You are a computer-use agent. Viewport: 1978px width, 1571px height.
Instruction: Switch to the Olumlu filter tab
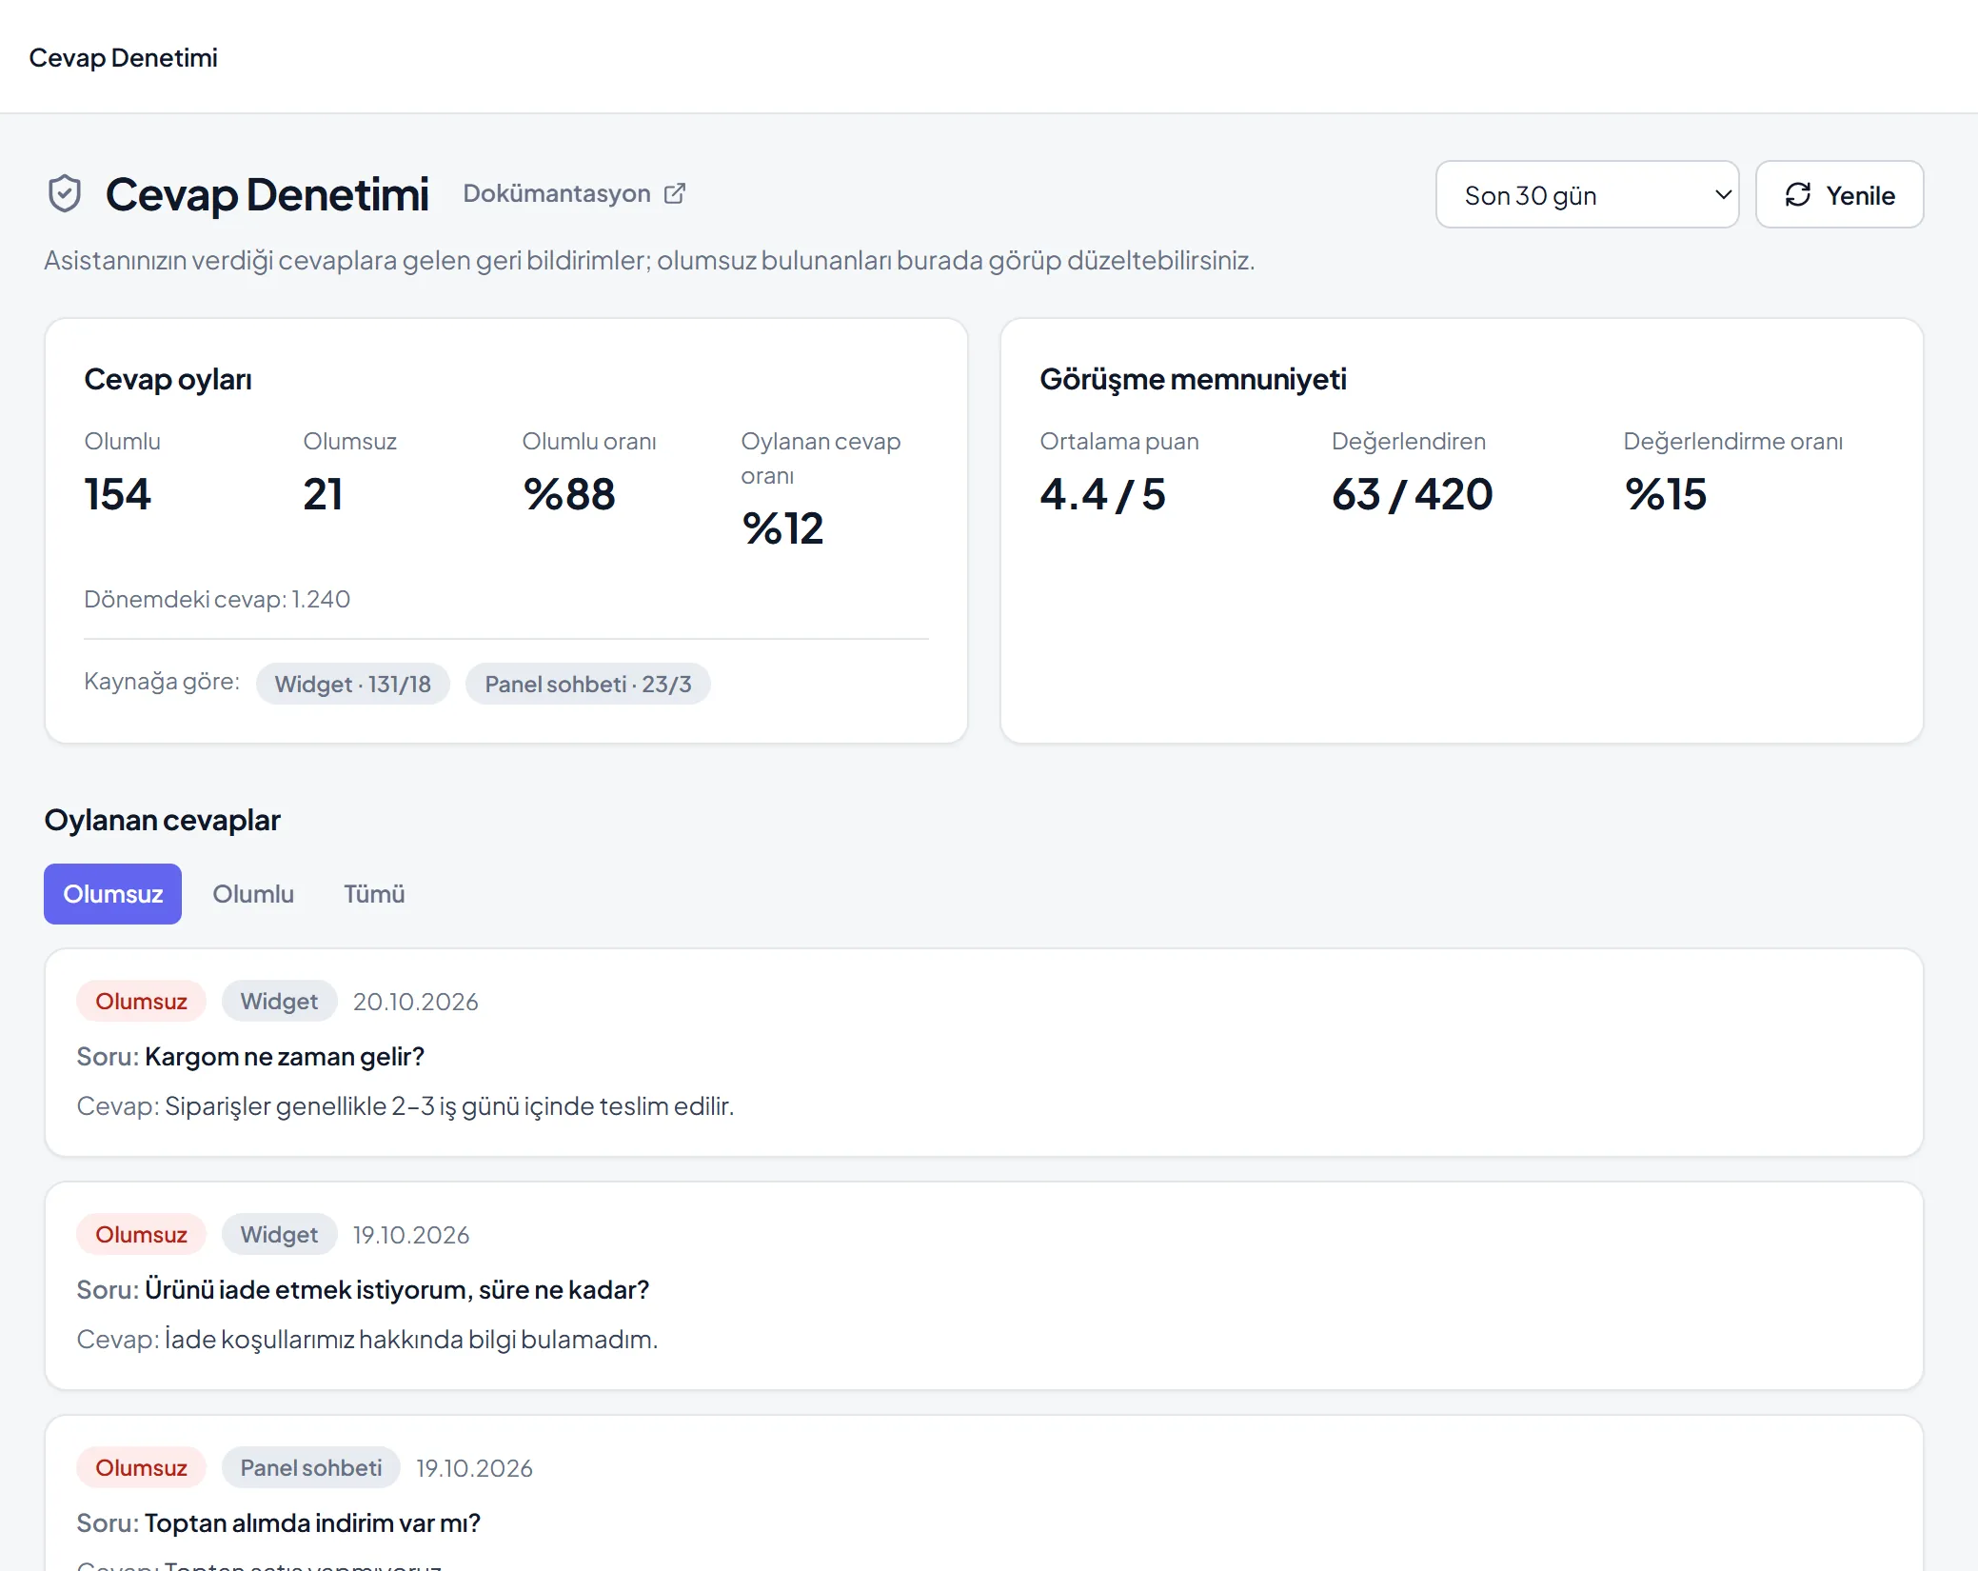(x=253, y=894)
